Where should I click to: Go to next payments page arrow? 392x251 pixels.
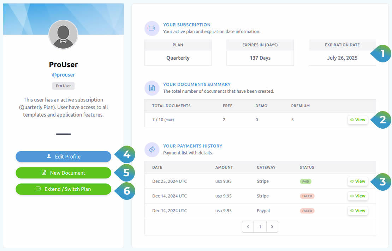272,227
